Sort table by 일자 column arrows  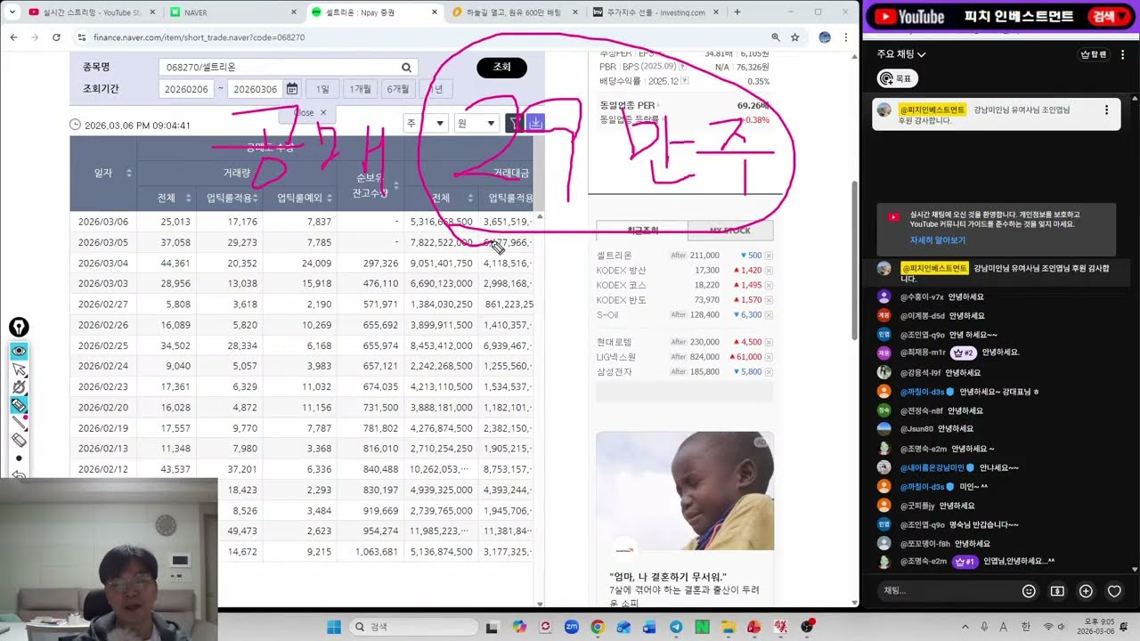[x=129, y=173]
